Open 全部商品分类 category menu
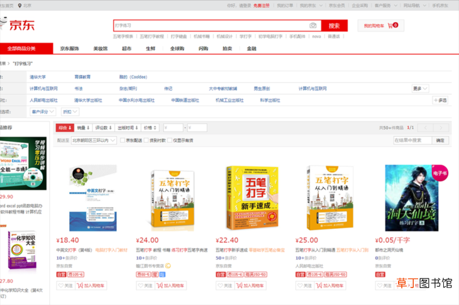The height and width of the screenshot is (305, 459). 26,48
